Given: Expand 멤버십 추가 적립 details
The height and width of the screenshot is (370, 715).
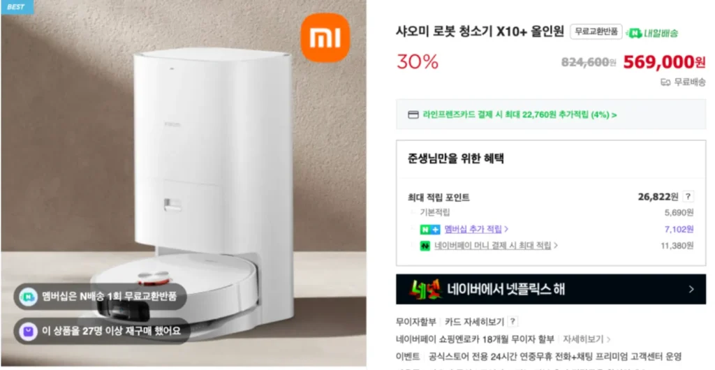Looking at the screenshot, I should (476, 229).
